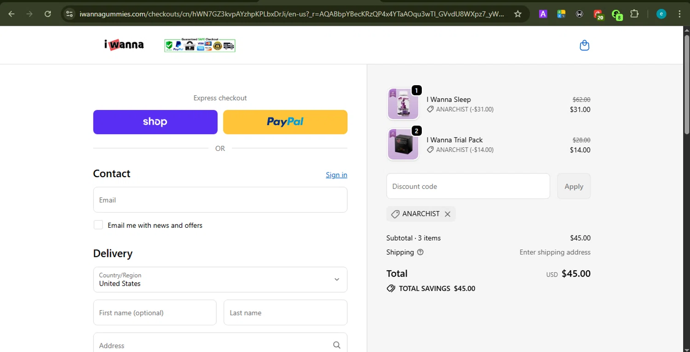Click the browser address bar URL
The height and width of the screenshot is (352, 690).
click(292, 14)
